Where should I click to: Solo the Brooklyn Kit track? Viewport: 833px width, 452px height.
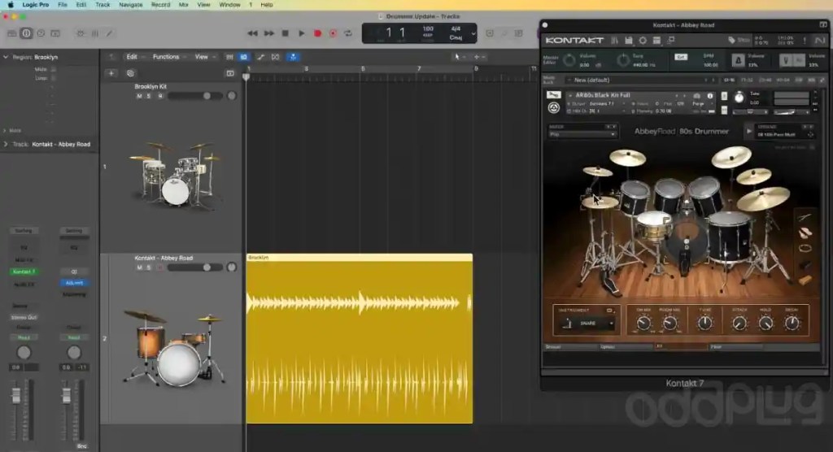[149, 96]
